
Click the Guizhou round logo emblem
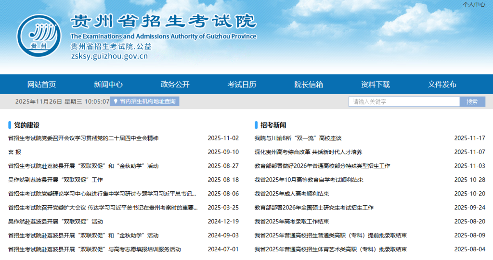pyautogui.click(x=39, y=36)
